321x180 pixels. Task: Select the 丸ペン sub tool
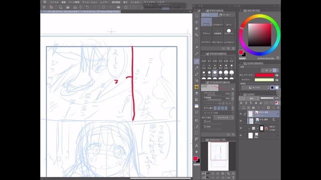[229, 22]
